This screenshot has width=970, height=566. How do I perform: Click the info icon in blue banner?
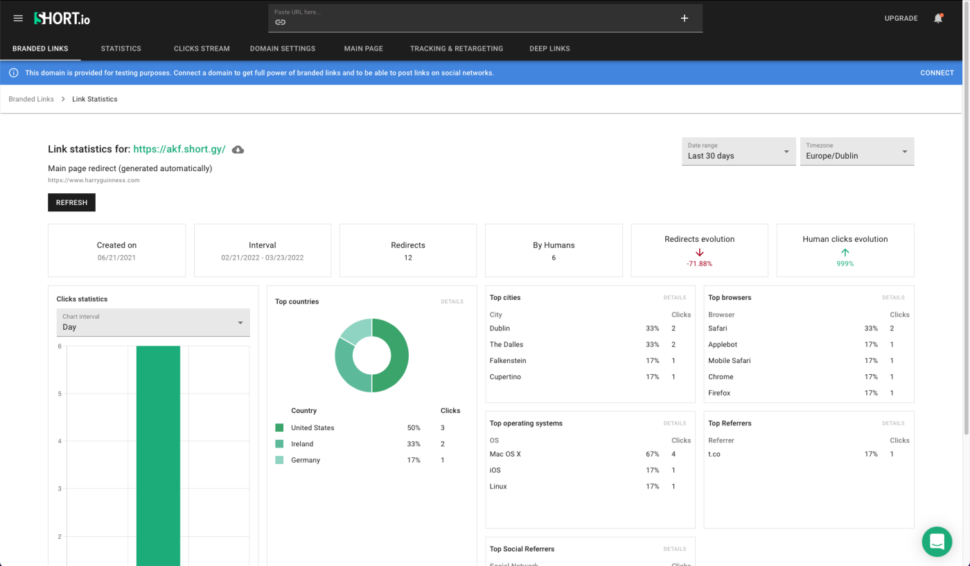[x=14, y=73]
